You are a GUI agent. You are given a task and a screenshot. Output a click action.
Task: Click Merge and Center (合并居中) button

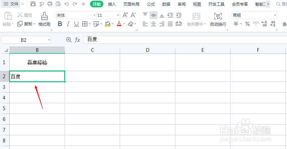pos(196,19)
